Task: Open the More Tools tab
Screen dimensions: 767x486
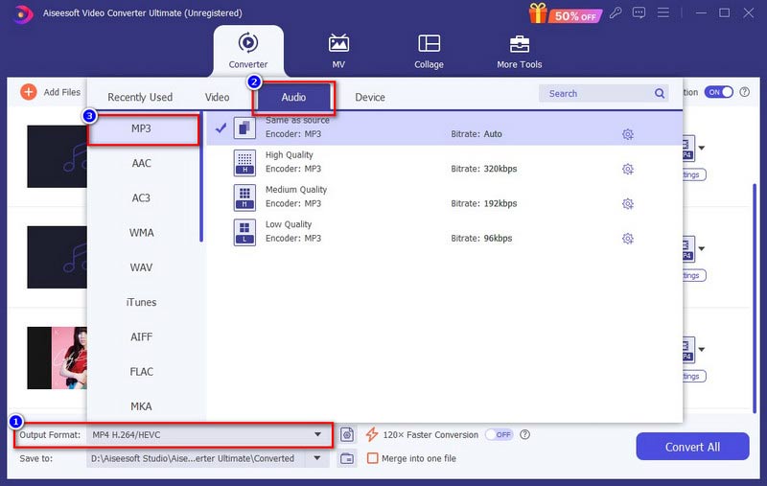Action: click(519, 51)
